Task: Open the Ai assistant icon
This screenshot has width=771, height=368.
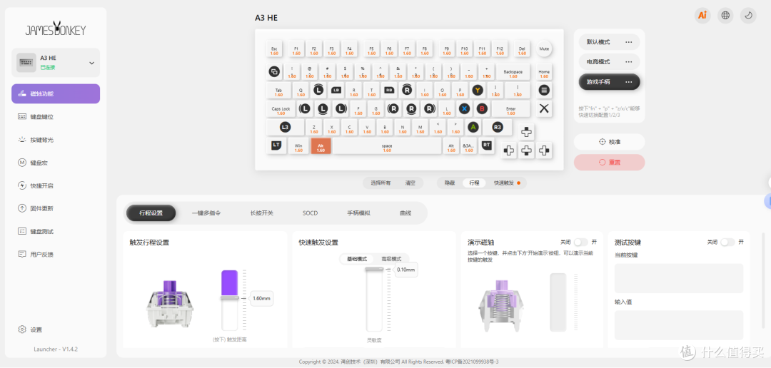Action: [702, 15]
